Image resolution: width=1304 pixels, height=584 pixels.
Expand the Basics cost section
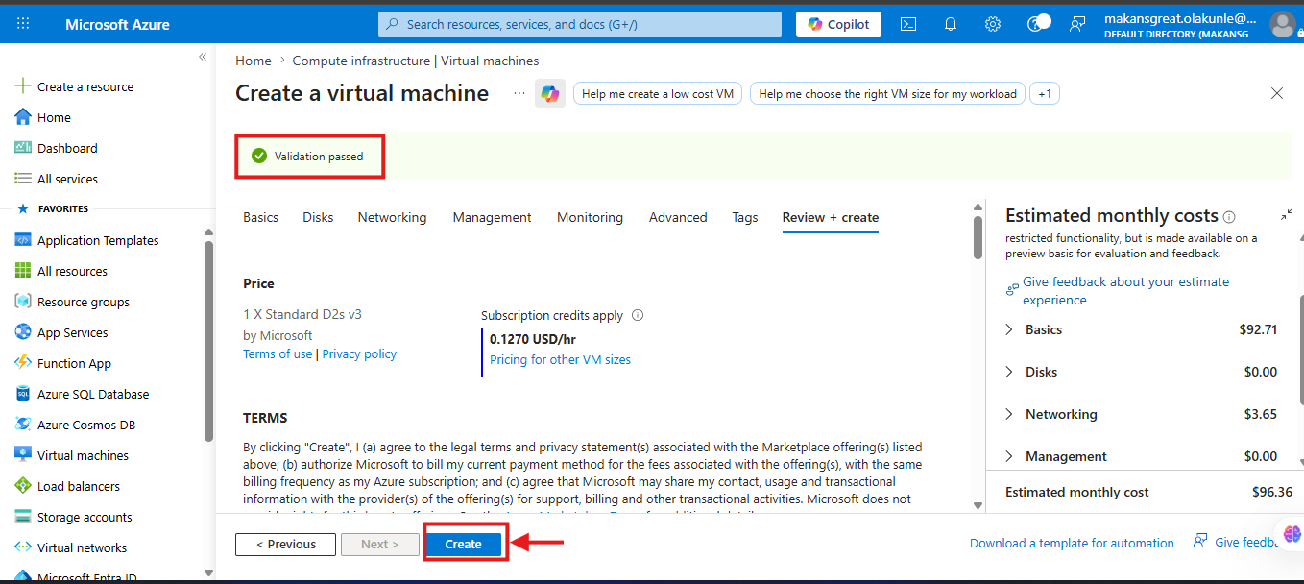tap(1009, 329)
